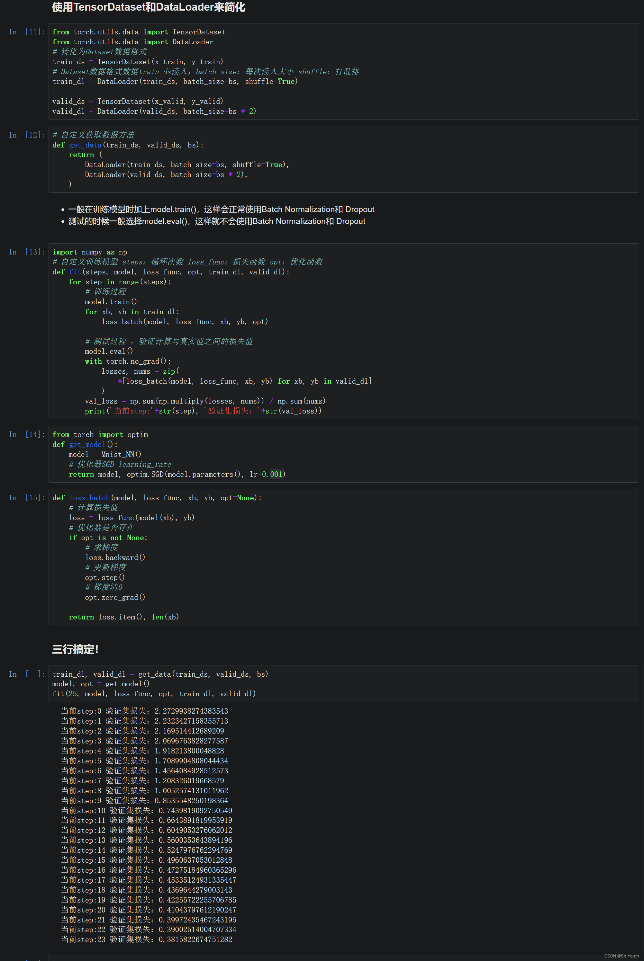Screen dimensions: 644x961
Task: Click line 'valid_ds = TensorDataset(x_valid, y_valid)'
Action: [138, 101]
